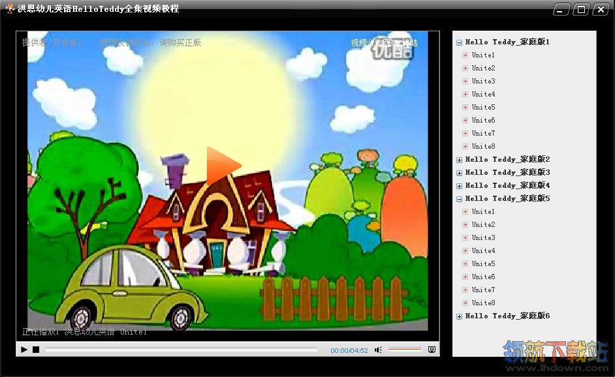Play Unite3 text under 家庭版5
Viewport: 615px width, 377px height.
(x=483, y=237)
